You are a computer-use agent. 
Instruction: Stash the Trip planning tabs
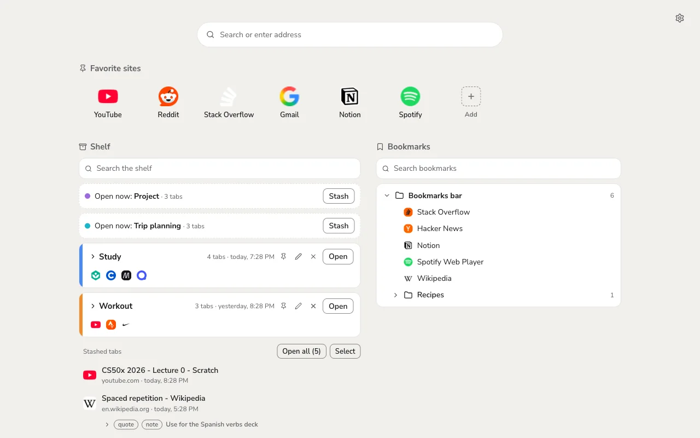(339, 226)
